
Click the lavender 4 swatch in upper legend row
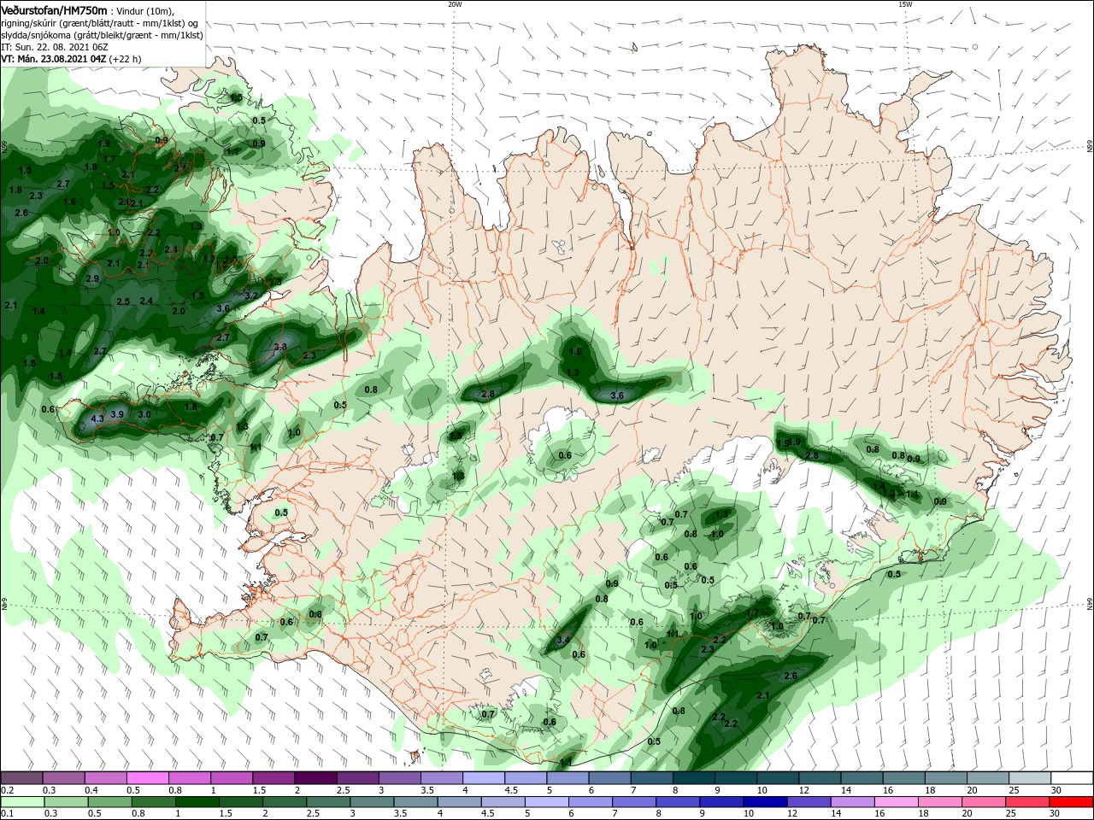pyautogui.click(x=483, y=778)
